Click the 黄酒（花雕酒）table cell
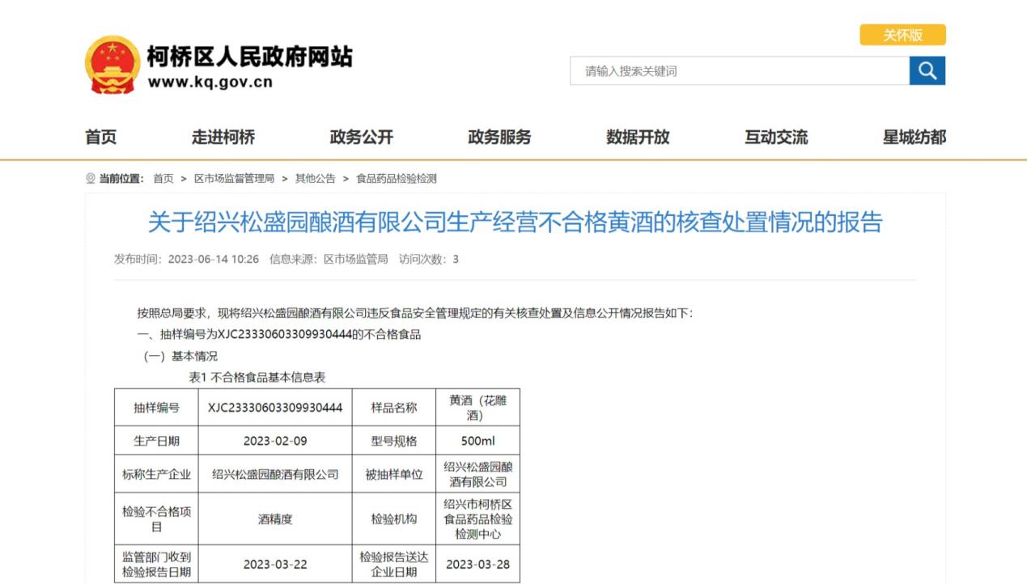1027x584 pixels. 478,408
